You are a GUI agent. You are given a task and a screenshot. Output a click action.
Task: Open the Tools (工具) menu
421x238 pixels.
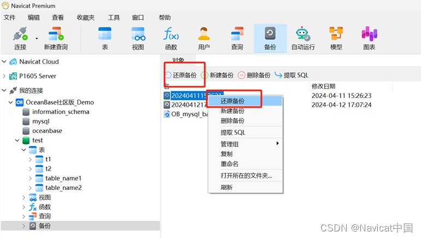[x=114, y=18]
